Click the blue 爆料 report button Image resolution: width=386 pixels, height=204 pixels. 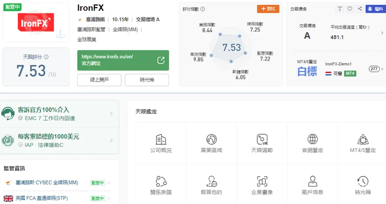coord(376,9)
